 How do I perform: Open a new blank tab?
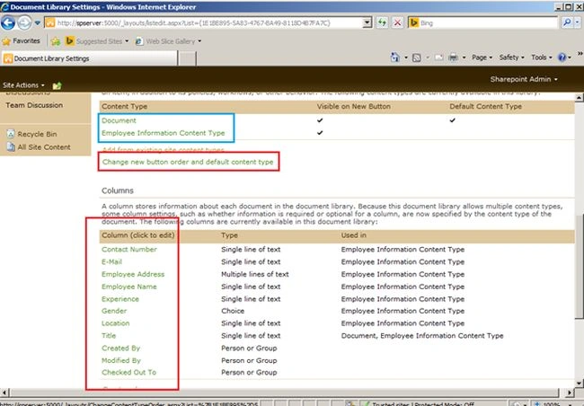click(x=187, y=59)
